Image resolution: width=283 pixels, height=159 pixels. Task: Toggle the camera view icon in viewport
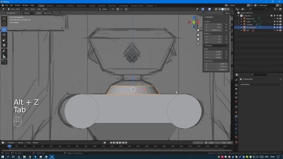pyautogui.click(x=198, y=39)
